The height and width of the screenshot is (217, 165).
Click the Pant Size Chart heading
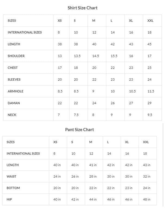(x=80, y=129)
